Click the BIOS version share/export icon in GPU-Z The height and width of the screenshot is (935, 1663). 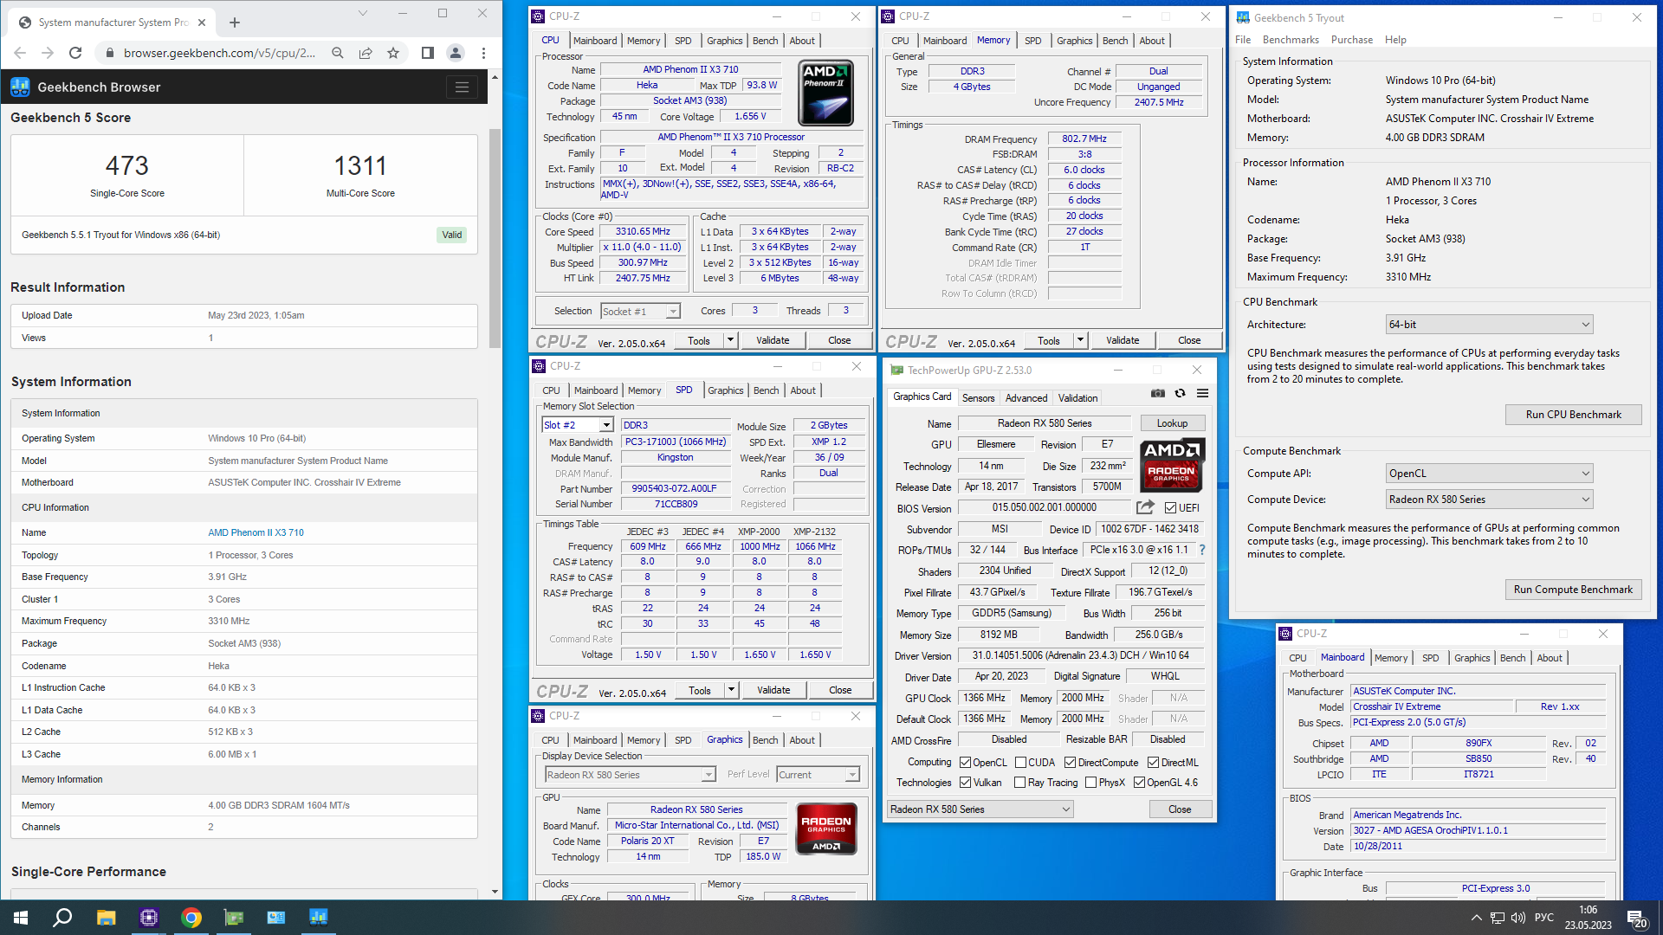1145,507
